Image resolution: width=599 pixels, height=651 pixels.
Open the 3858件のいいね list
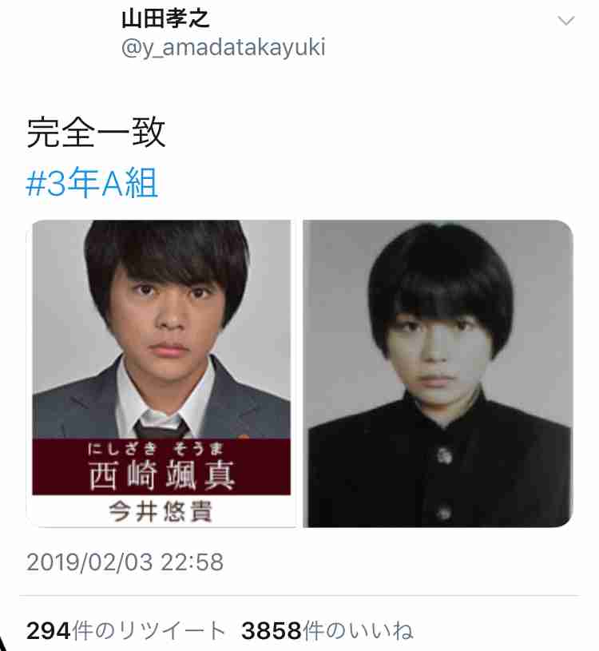tap(327, 631)
